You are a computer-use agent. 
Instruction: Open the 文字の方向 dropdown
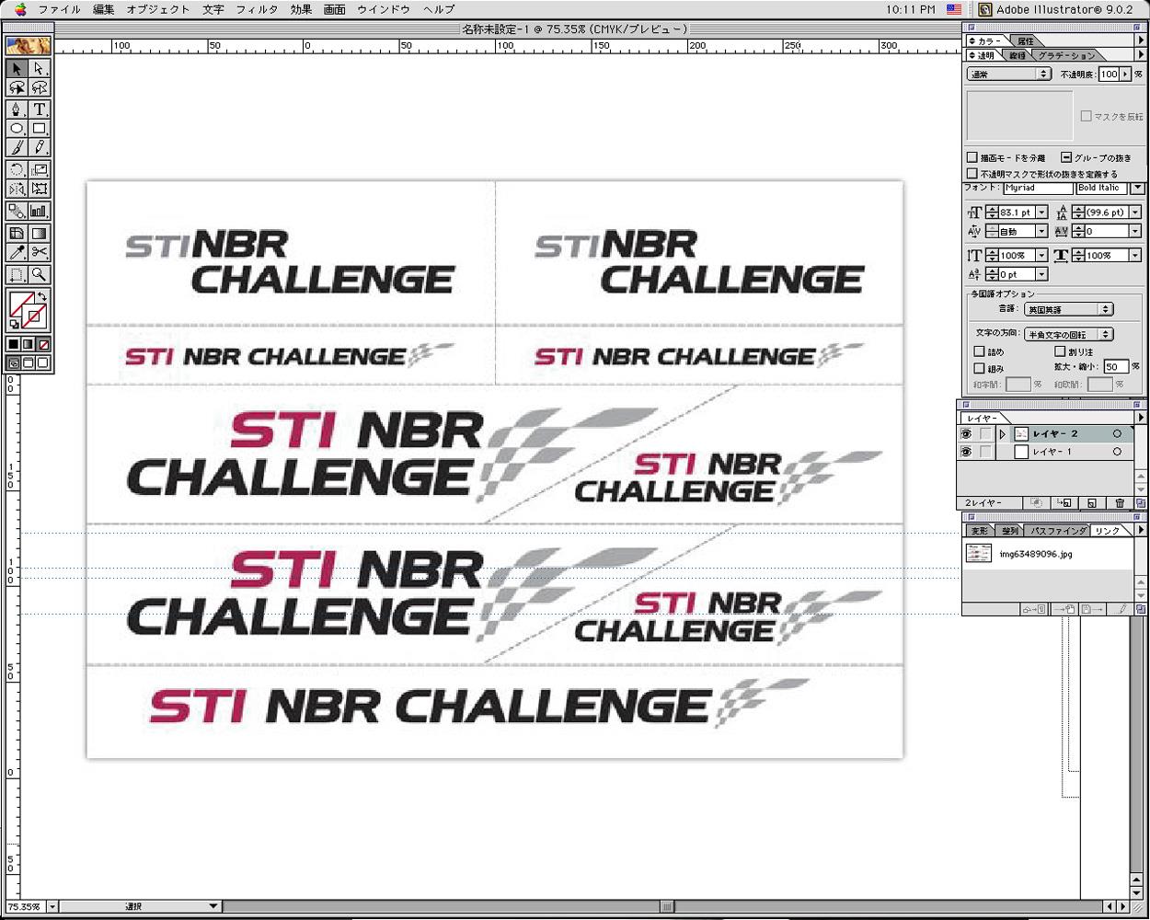[x=1069, y=334]
